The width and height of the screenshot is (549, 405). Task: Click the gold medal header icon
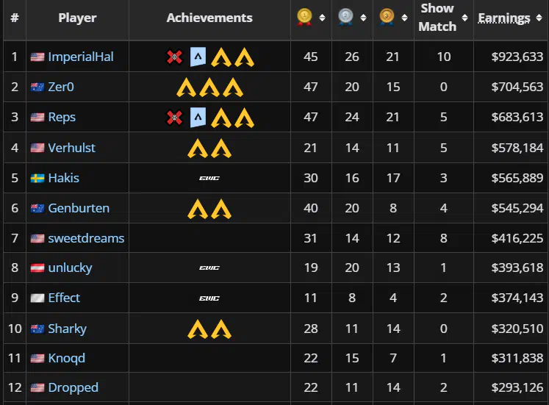tap(304, 17)
